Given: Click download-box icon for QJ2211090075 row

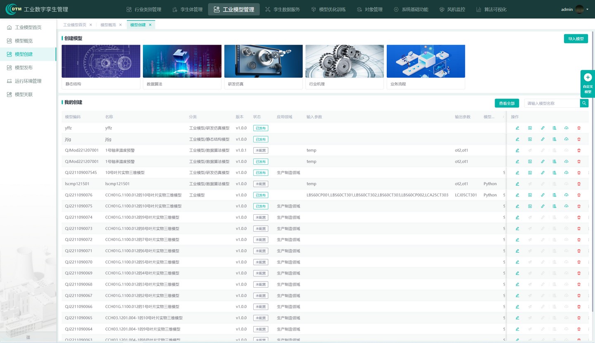Looking at the screenshot, I should click(x=530, y=206).
